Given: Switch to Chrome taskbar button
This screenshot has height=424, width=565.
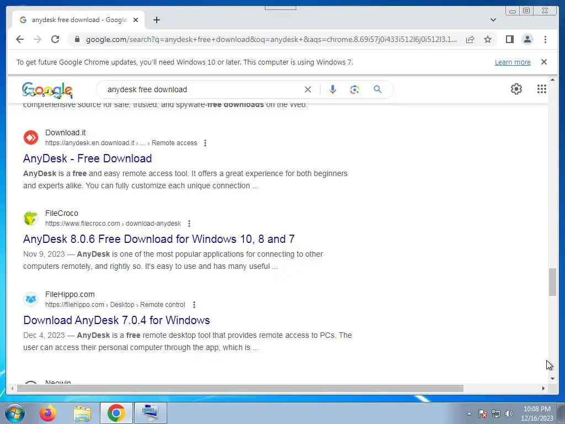Looking at the screenshot, I should [116, 413].
